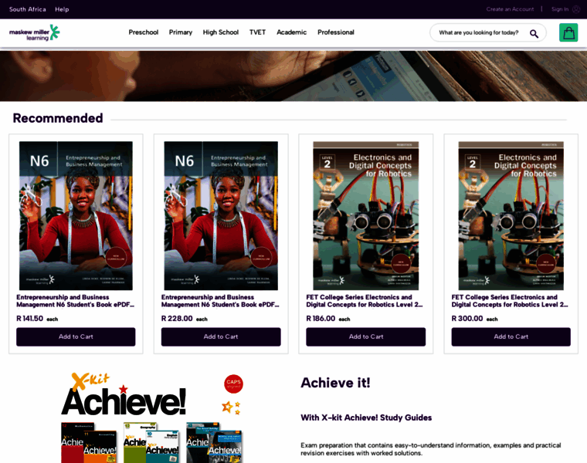
Task: Open South Africa region selector
Action: pyautogui.click(x=28, y=9)
